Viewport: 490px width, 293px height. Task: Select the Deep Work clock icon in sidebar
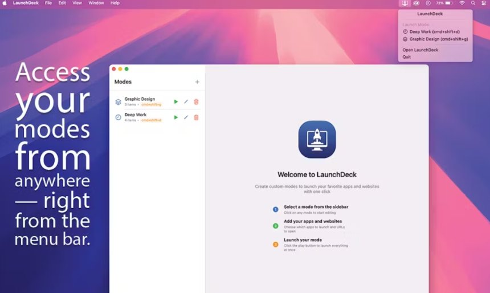click(118, 117)
